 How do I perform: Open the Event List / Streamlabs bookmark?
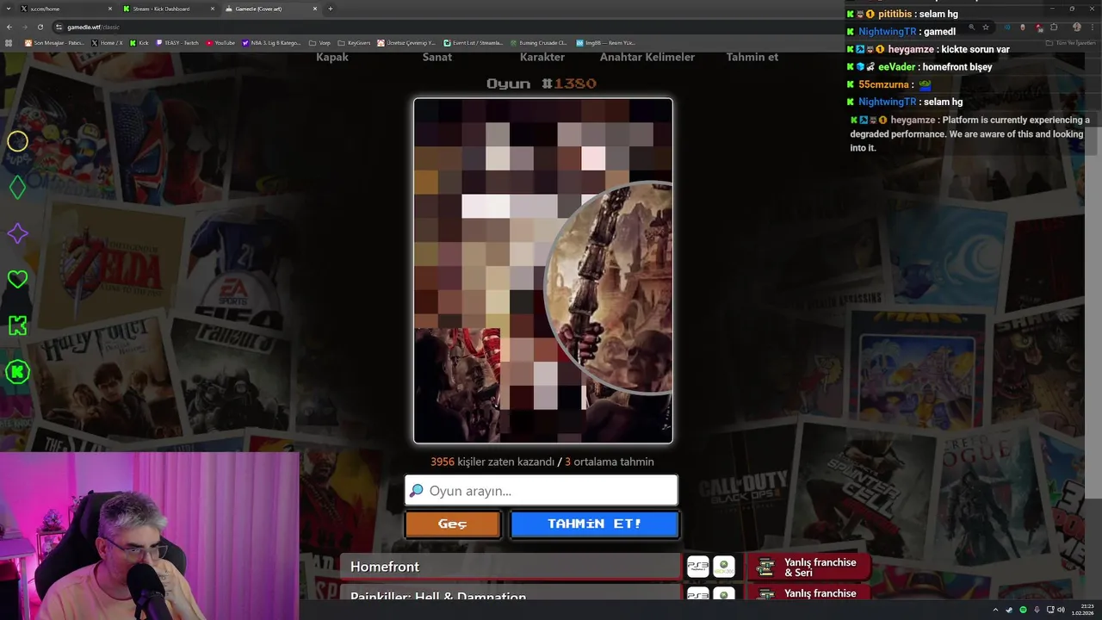pyautogui.click(x=474, y=42)
